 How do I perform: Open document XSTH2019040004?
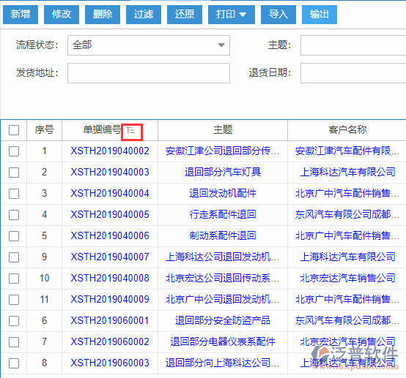(x=110, y=194)
